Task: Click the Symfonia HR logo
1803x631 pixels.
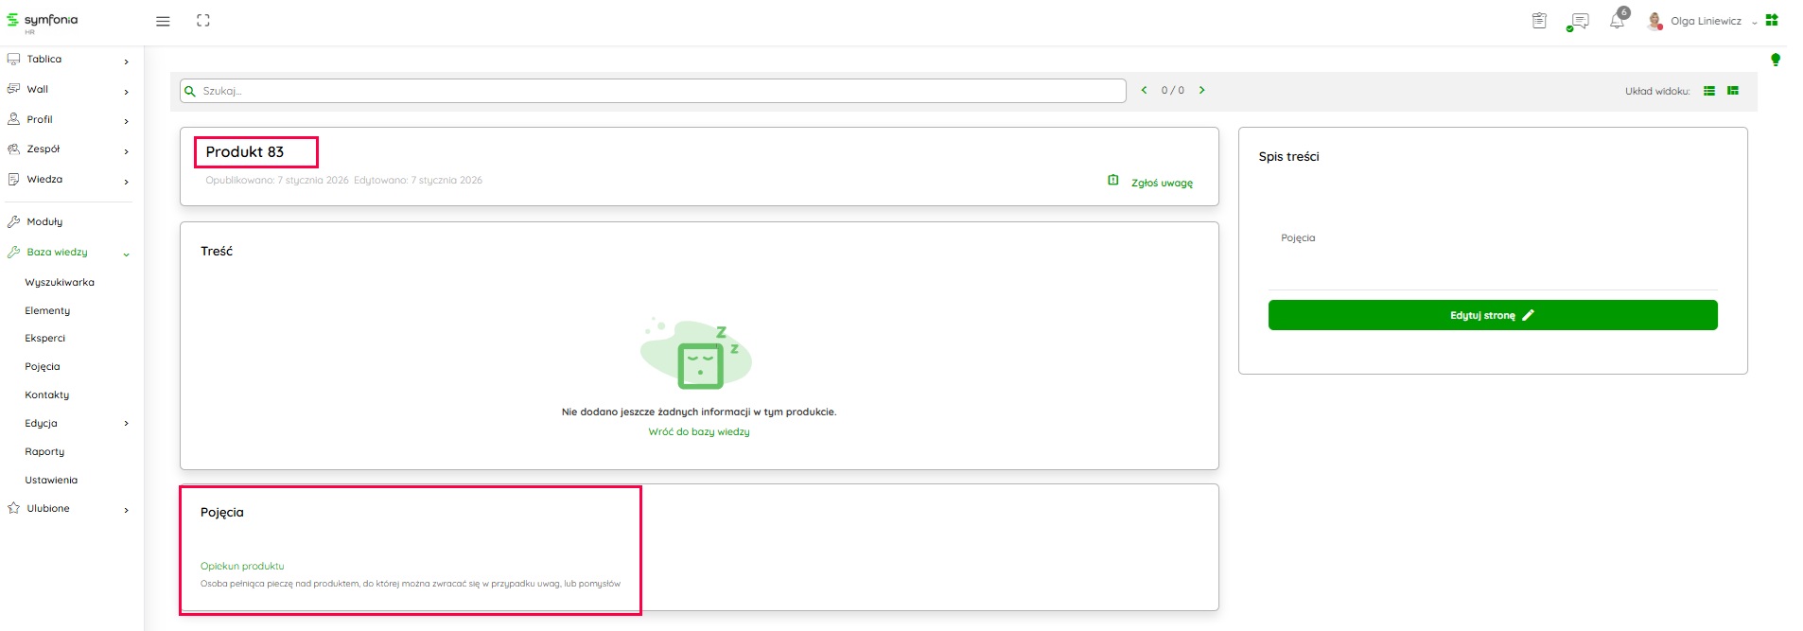Action: point(44,21)
